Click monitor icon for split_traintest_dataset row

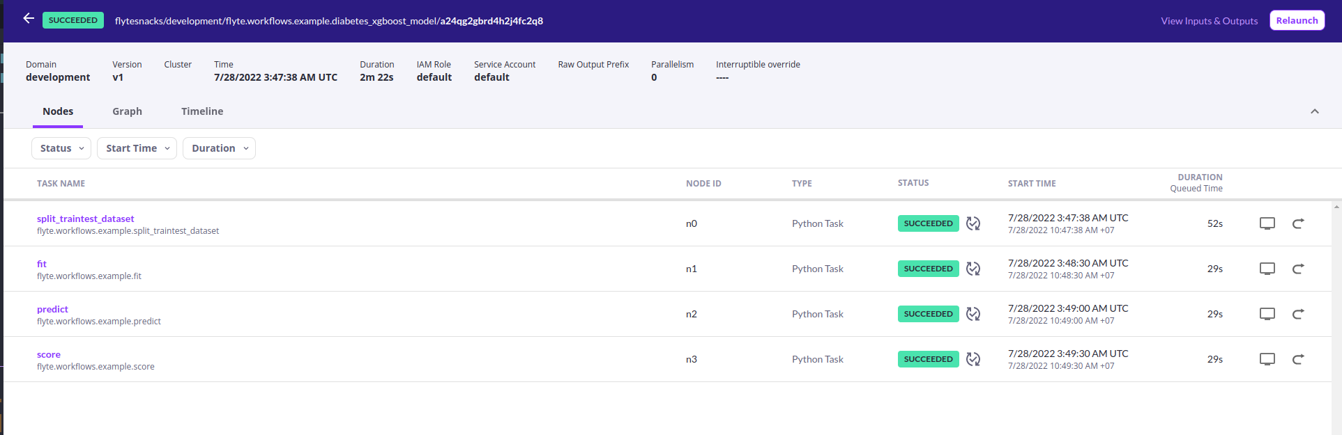(1267, 223)
